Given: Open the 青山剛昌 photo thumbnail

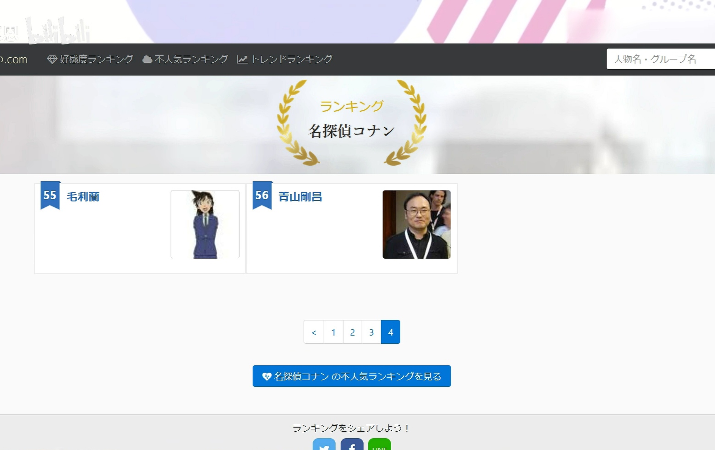Looking at the screenshot, I should 417,224.
